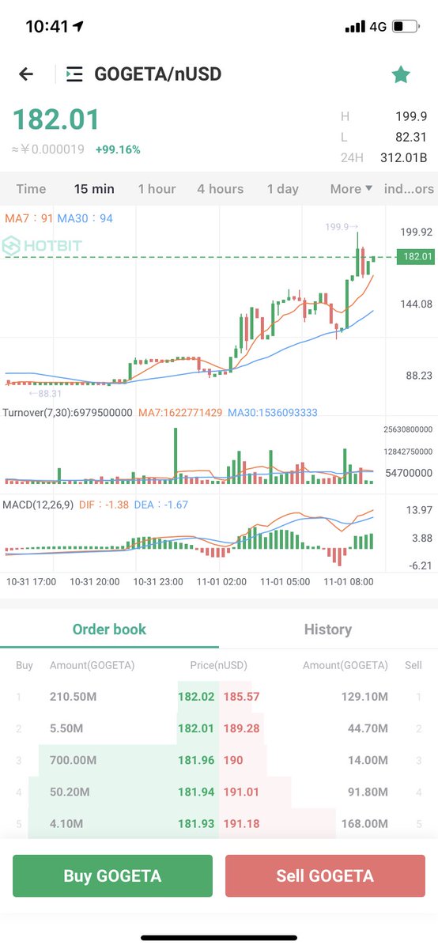Select buy price 181.93
The image size is (438, 949).
tap(196, 823)
